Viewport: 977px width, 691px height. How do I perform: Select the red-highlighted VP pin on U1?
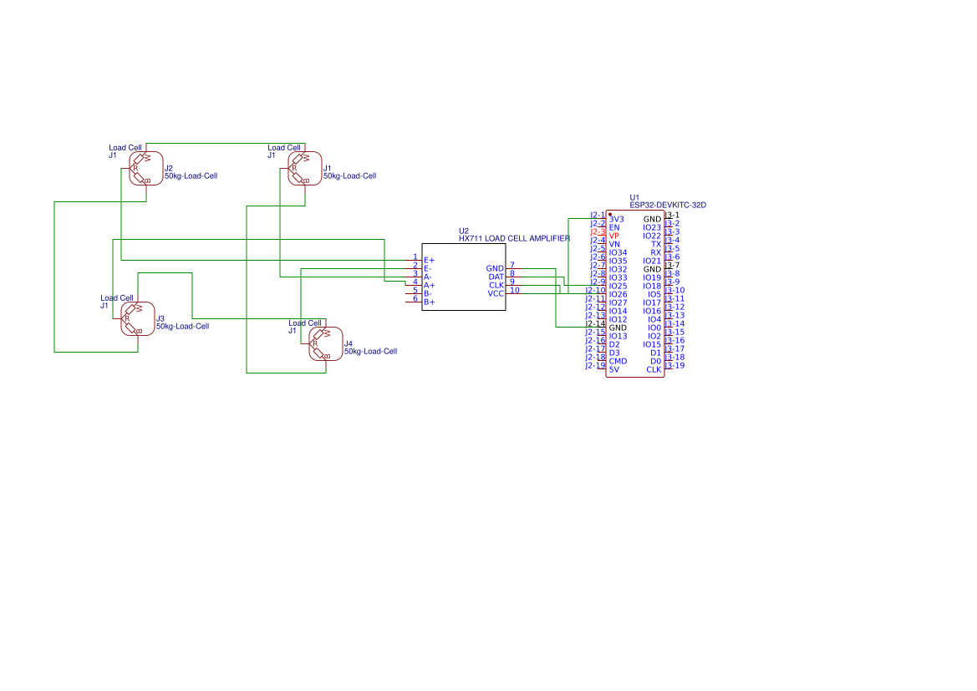616,236
